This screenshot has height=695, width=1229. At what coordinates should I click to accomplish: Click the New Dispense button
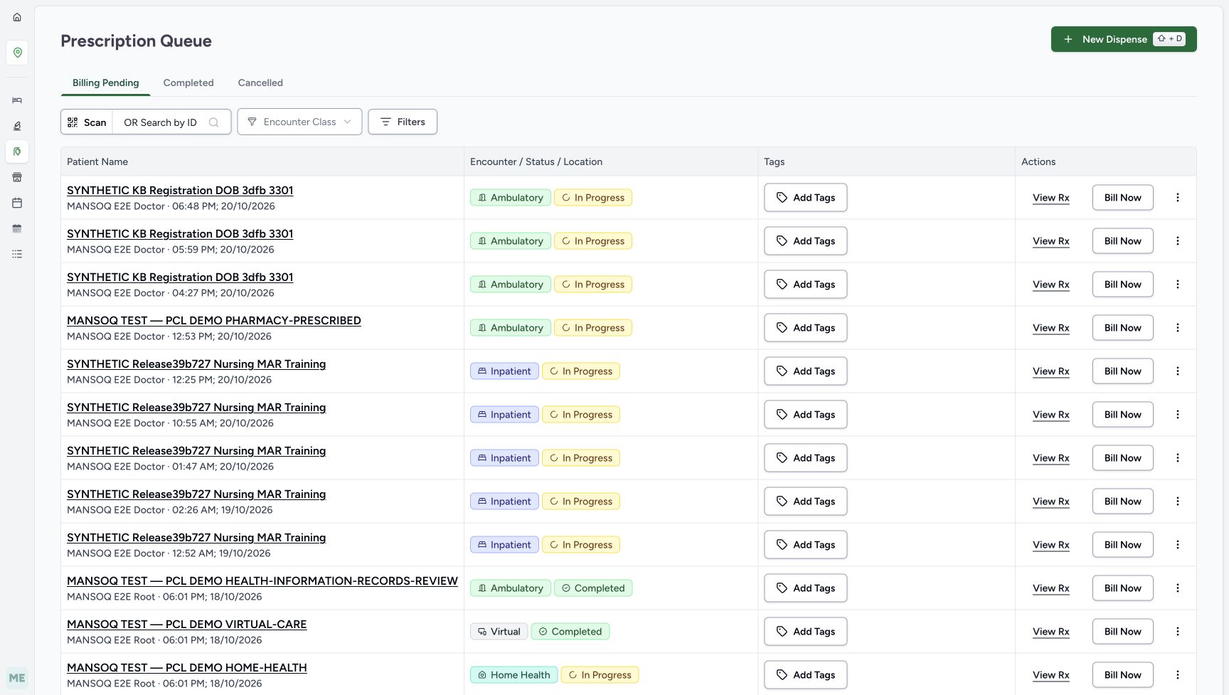coord(1124,39)
